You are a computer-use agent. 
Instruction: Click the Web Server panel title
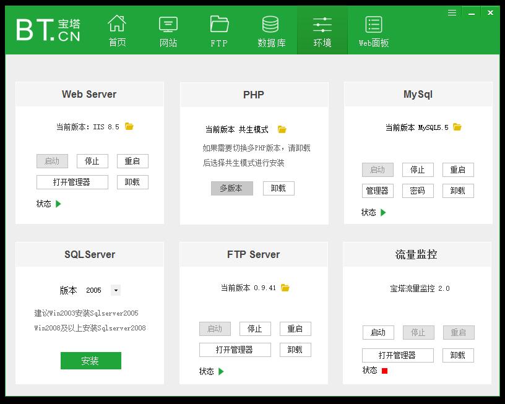pos(89,94)
